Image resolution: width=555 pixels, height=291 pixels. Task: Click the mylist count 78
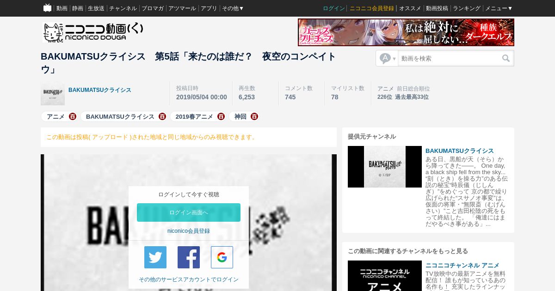335,97
